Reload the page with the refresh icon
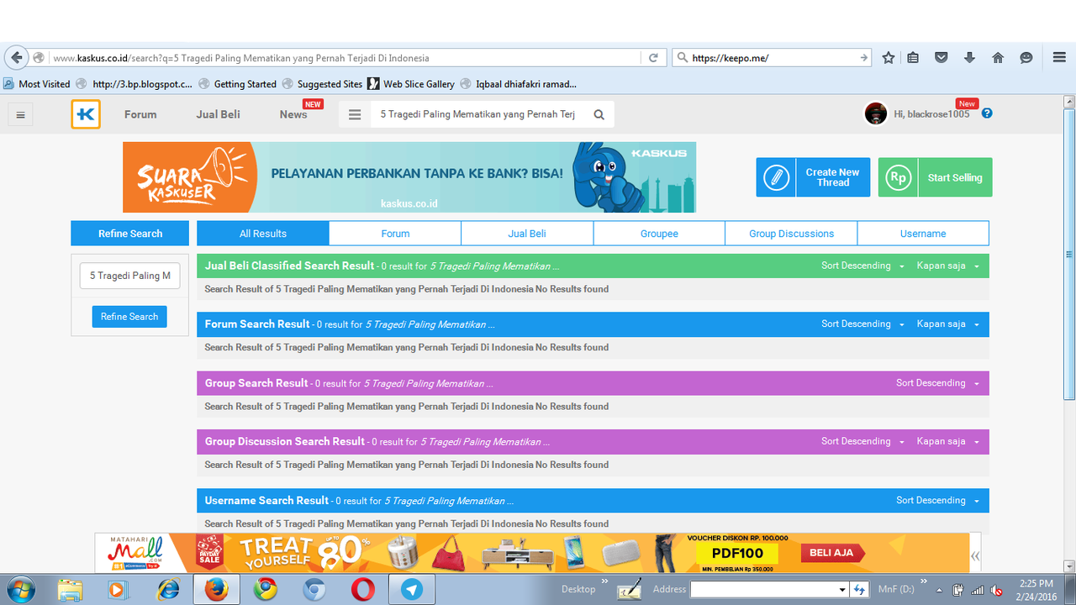 pos(653,58)
